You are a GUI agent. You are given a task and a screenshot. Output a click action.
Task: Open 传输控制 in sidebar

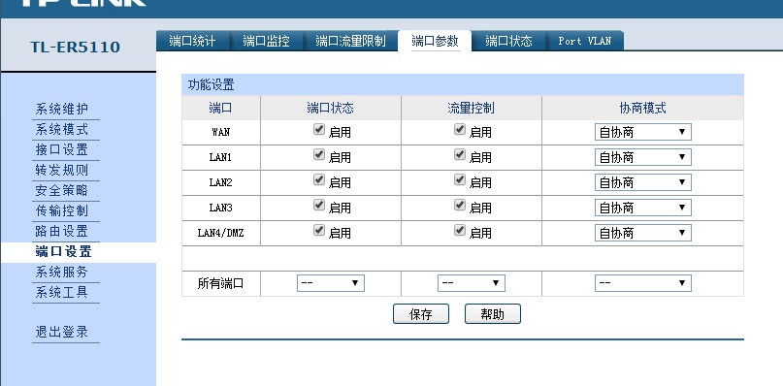pyautogui.click(x=62, y=211)
